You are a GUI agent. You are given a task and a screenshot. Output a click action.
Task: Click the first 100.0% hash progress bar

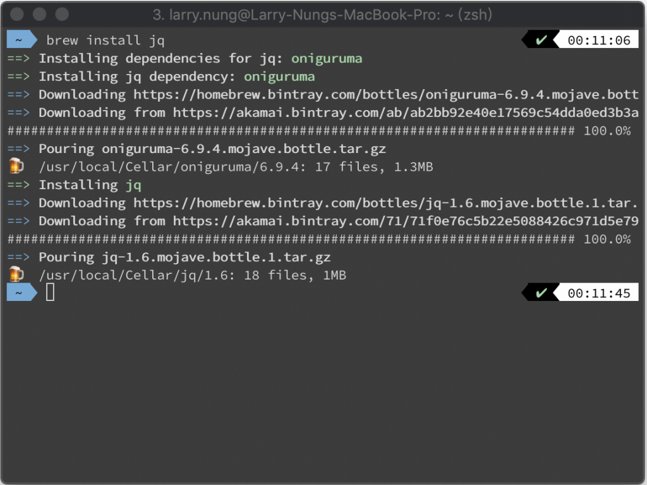click(x=291, y=130)
